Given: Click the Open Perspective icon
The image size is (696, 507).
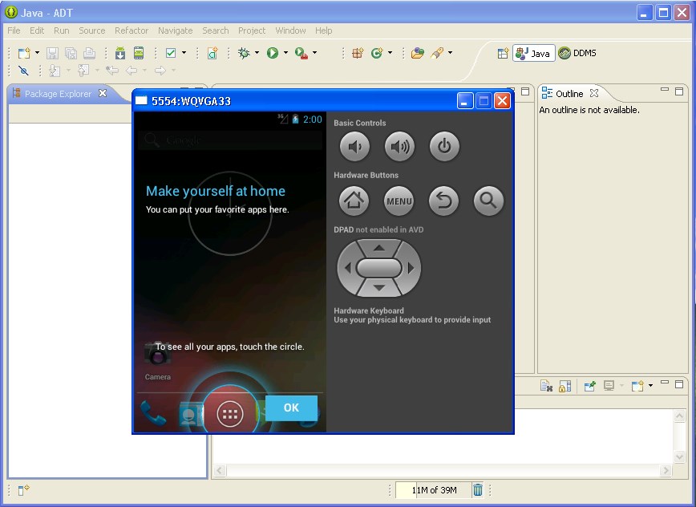Looking at the screenshot, I should pos(503,54).
